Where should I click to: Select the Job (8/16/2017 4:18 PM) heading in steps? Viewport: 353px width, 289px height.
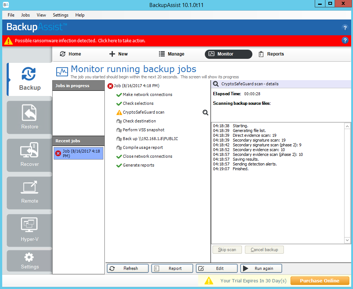click(136, 86)
